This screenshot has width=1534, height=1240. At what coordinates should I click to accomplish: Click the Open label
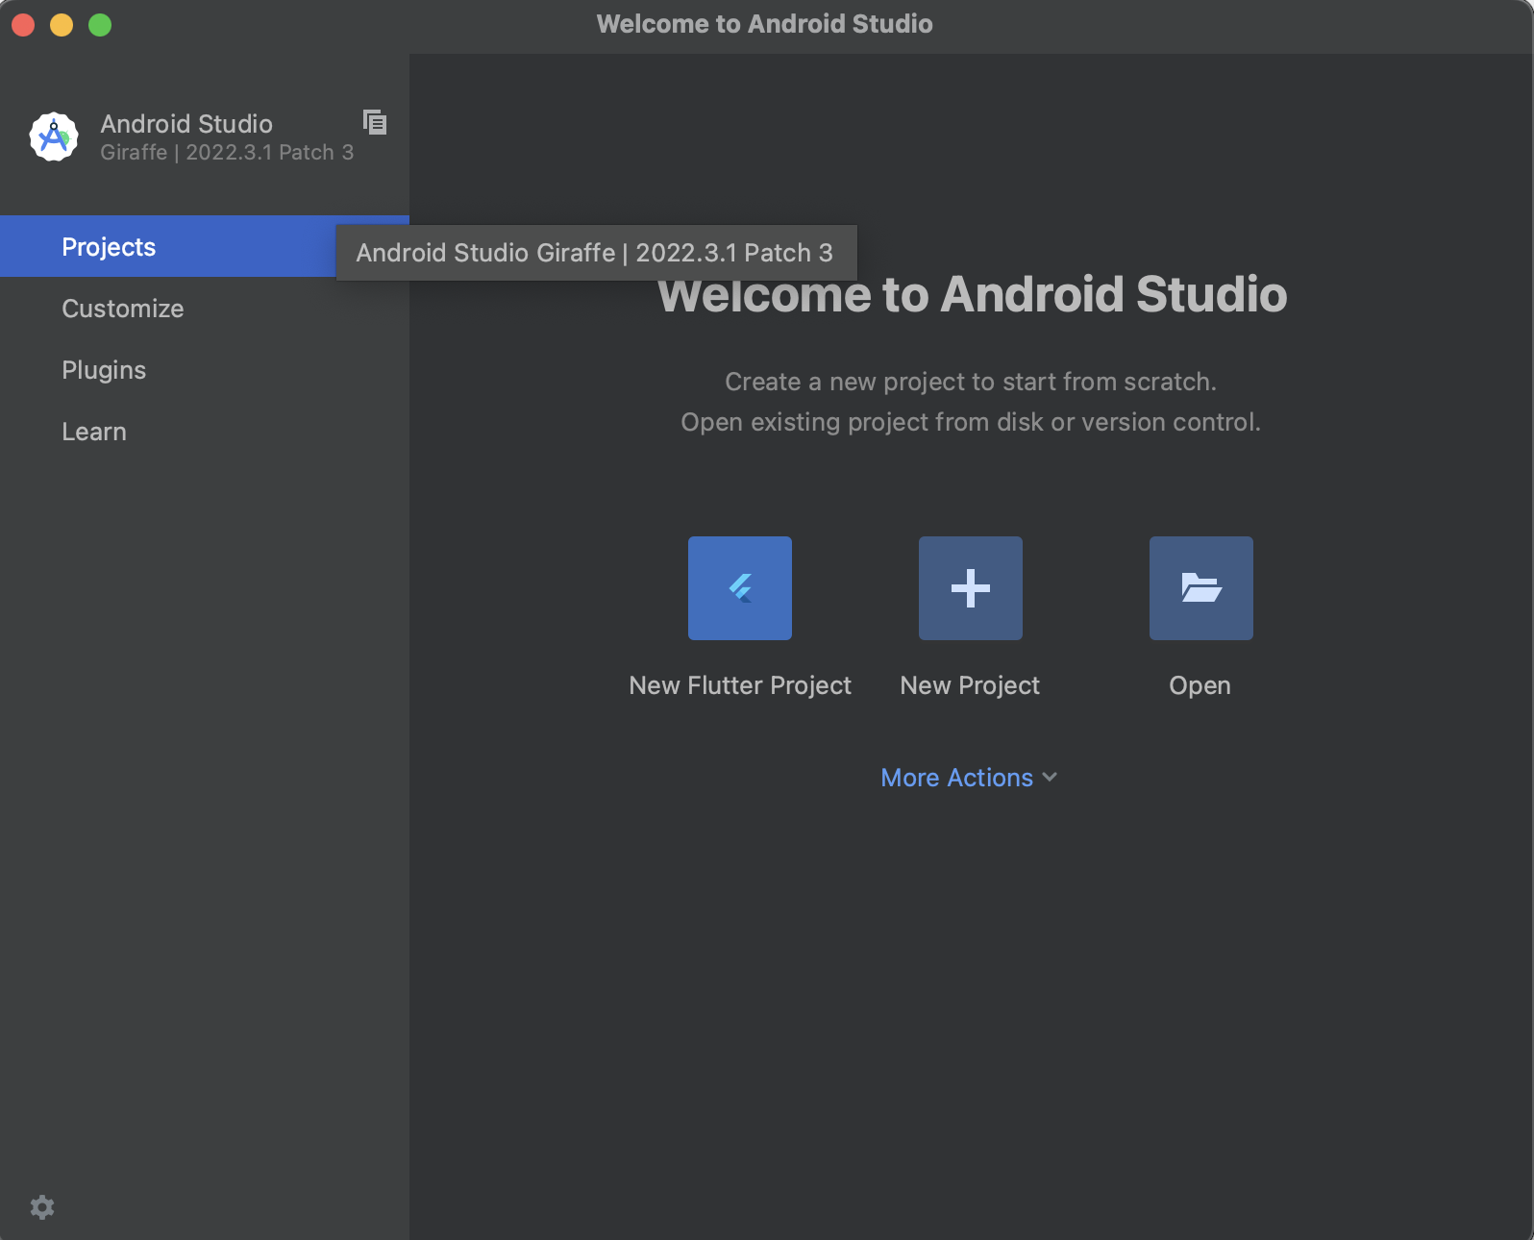(x=1200, y=685)
